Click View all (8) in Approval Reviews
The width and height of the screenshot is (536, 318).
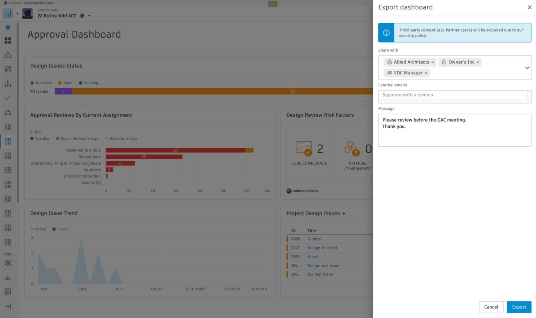click(91, 183)
